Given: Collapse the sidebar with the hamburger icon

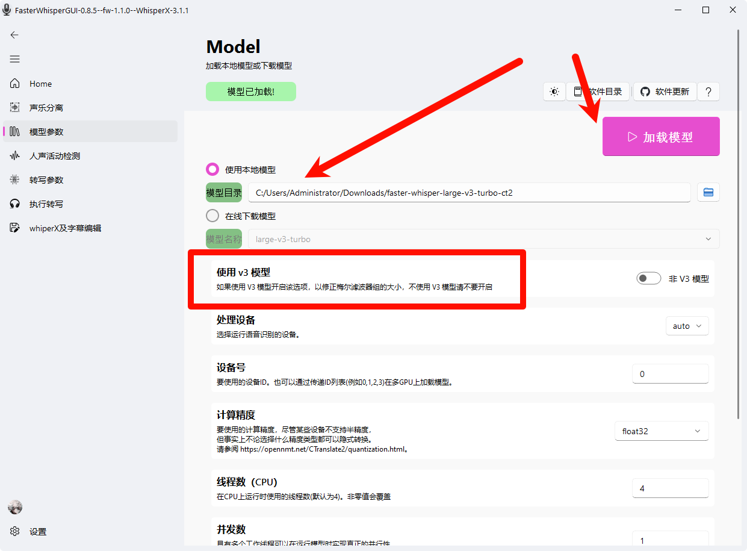Looking at the screenshot, I should [14, 58].
